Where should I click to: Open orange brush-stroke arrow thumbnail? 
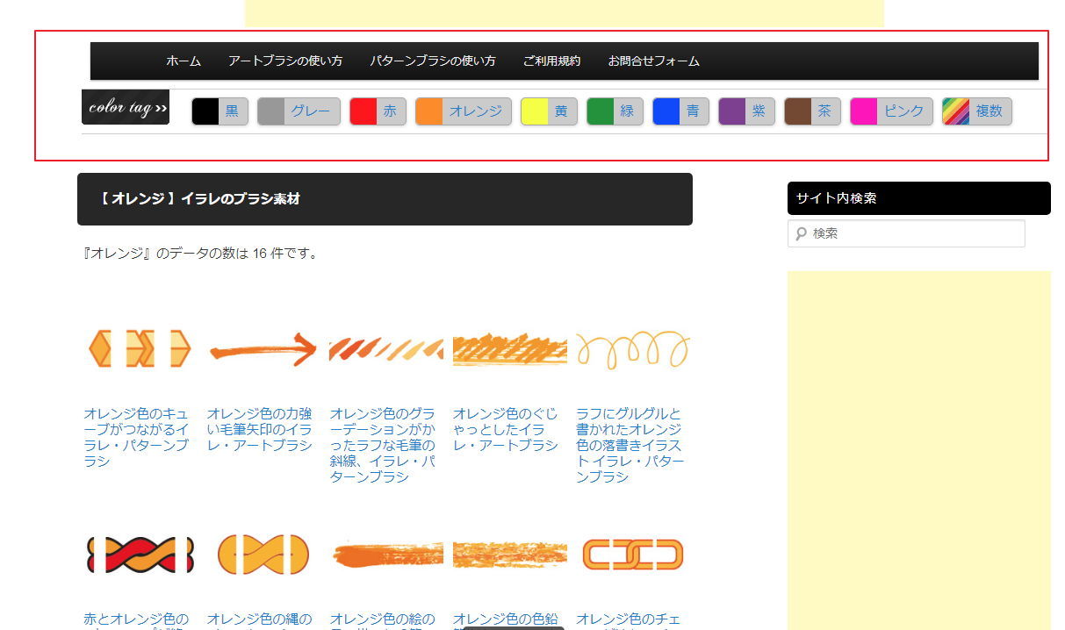tap(263, 349)
